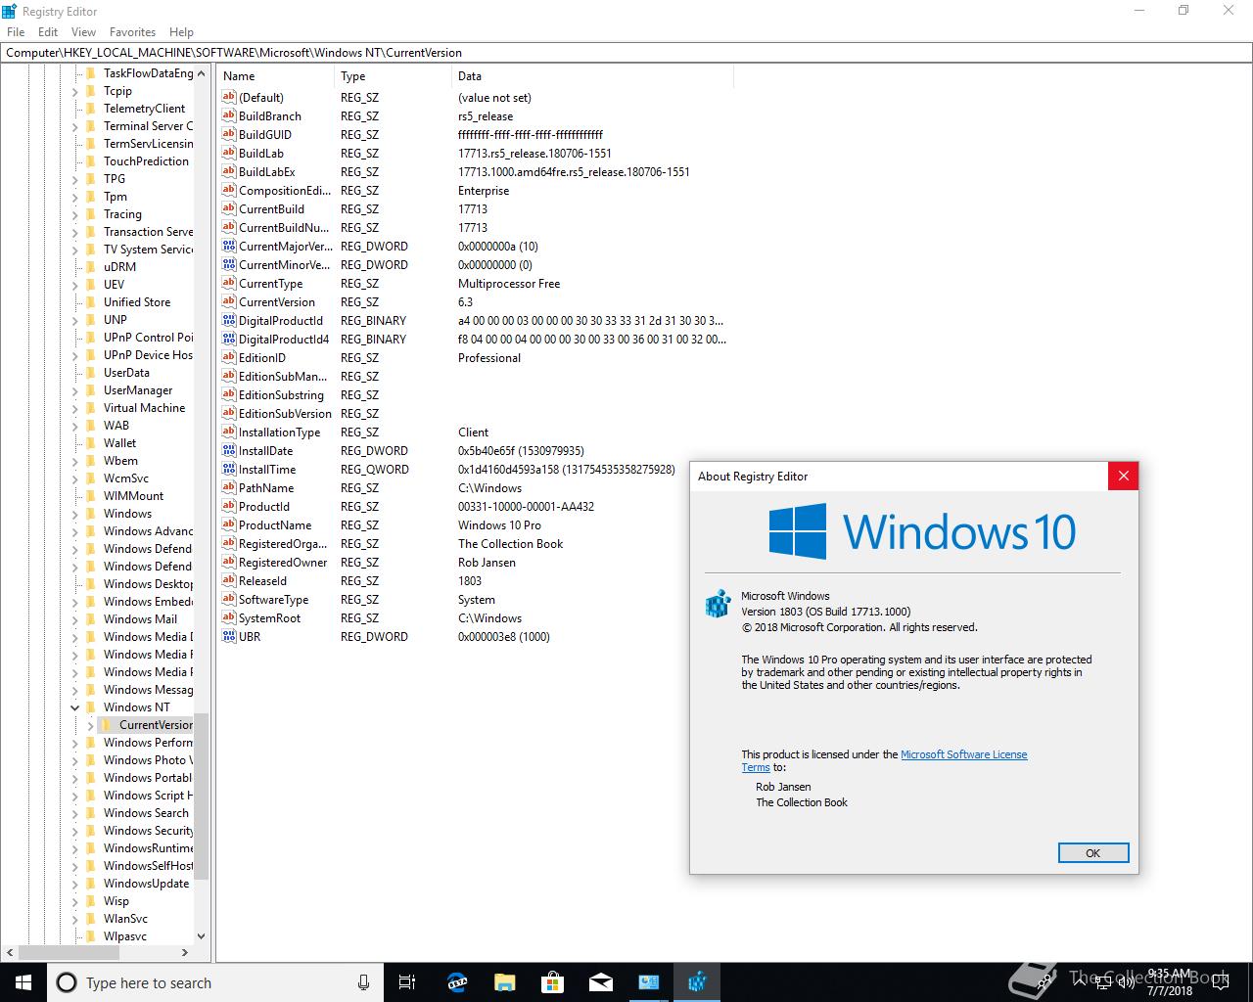Click the ReleaseId string value icon
1253x1002 pixels.
coord(229,580)
